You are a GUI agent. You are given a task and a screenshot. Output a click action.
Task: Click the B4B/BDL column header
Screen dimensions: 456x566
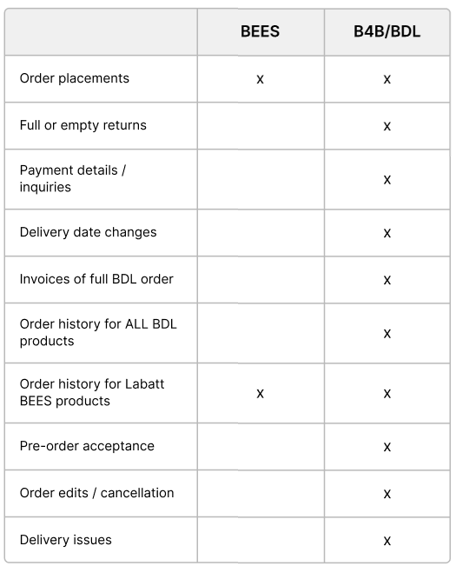pyautogui.click(x=387, y=31)
